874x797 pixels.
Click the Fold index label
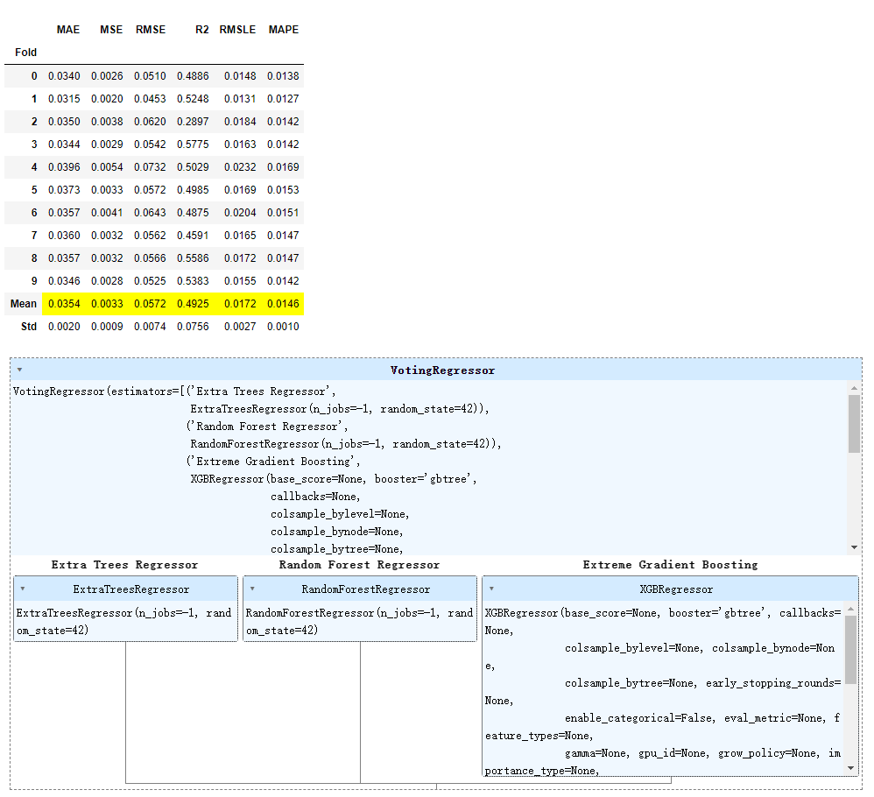click(25, 53)
